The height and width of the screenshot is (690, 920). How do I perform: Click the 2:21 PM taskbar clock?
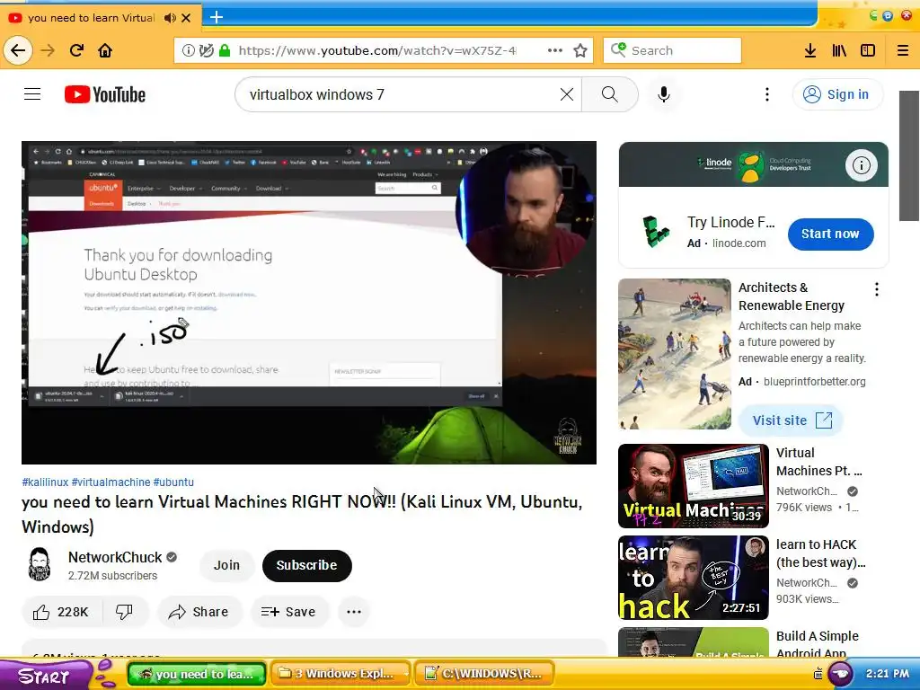[x=887, y=674]
